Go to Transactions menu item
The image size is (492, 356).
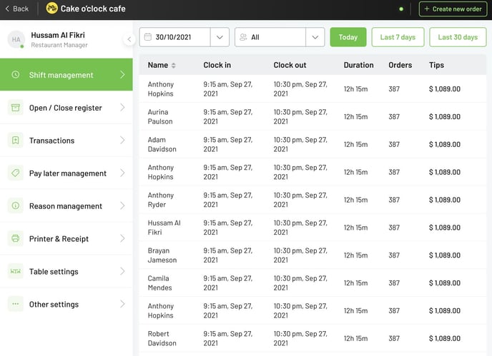67,141
